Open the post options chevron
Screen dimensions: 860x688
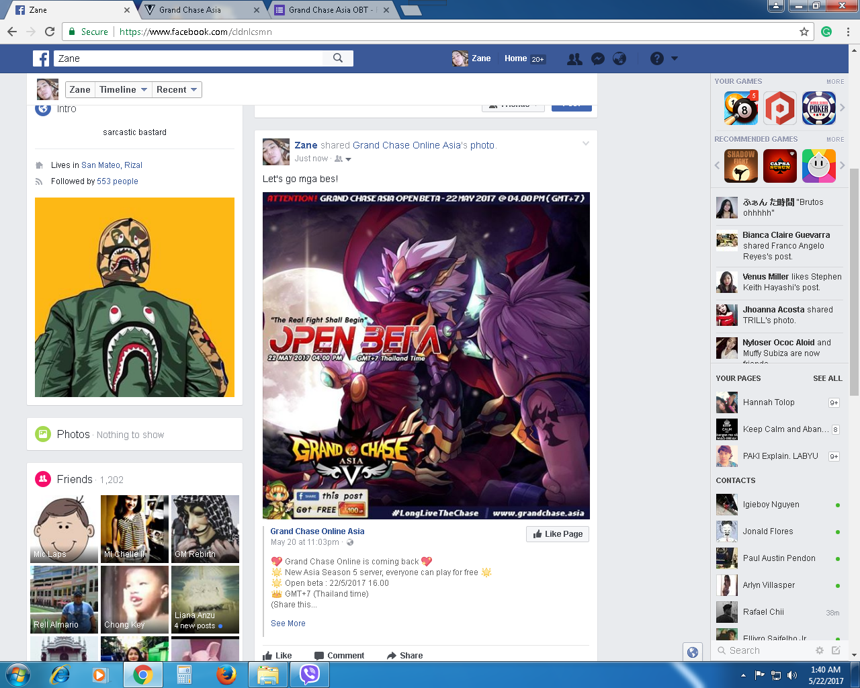(586, 143)
